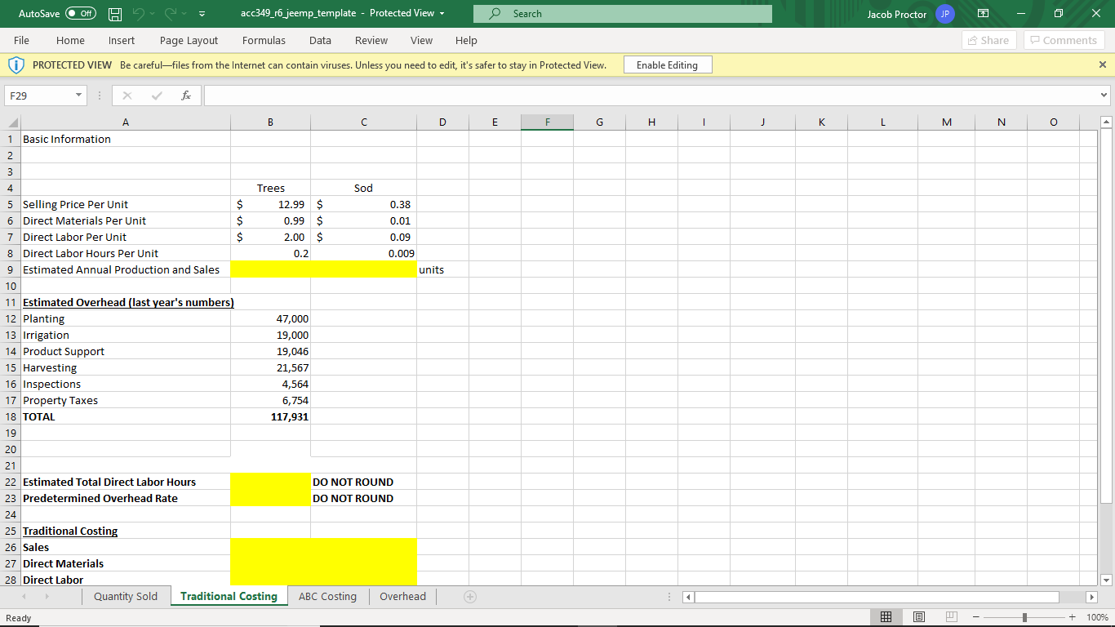Click the Enable Editing button
The image size is (1115, 627).
pos(668,64)
